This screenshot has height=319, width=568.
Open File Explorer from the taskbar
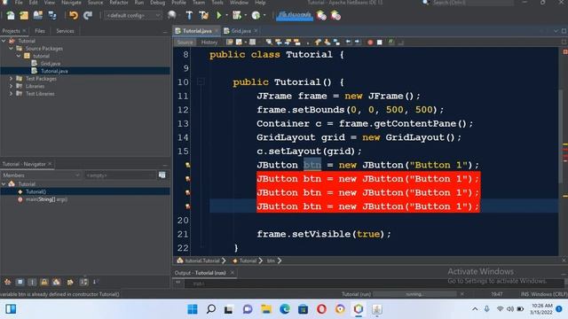point(266,309)
